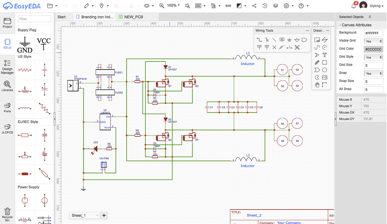The image size is (387, 224).
Task: Open the Grid Style dropdown
Action: click(x=373, y=57)
